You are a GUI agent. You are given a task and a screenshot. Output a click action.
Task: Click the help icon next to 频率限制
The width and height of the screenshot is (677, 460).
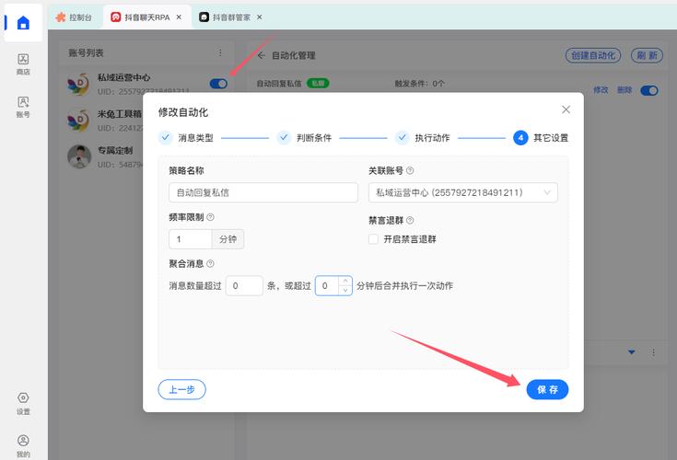point(210,217)
